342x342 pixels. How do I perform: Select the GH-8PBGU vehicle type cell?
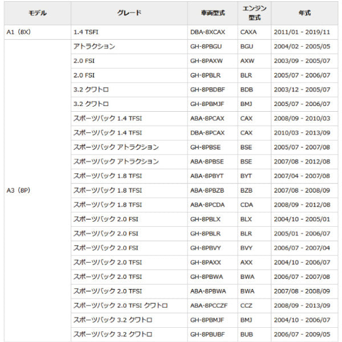point(206,46)
